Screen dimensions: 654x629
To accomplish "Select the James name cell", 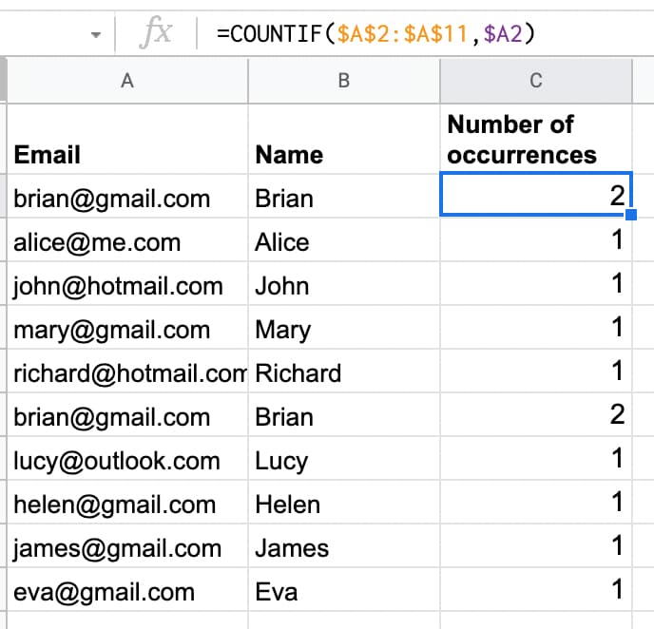I will click(344, 546).
